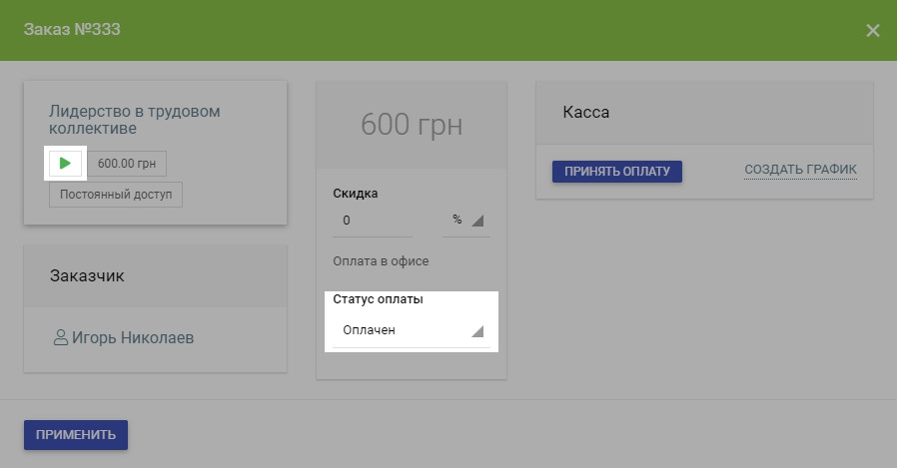The width and height of the screenshot is (897, 468).
Task: Close the Заказ №333 dialog
Action: click(x=872, y=30)
